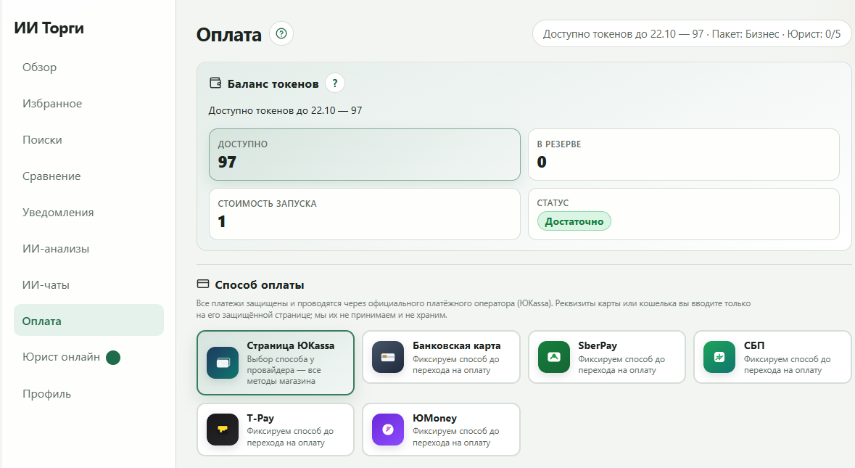Click the wallet icon beside Баланс токенов

coord(215,83)
